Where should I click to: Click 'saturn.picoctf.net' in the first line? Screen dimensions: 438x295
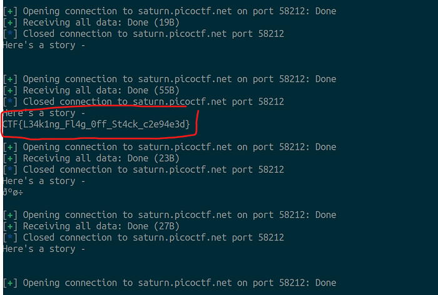(185, 11)
